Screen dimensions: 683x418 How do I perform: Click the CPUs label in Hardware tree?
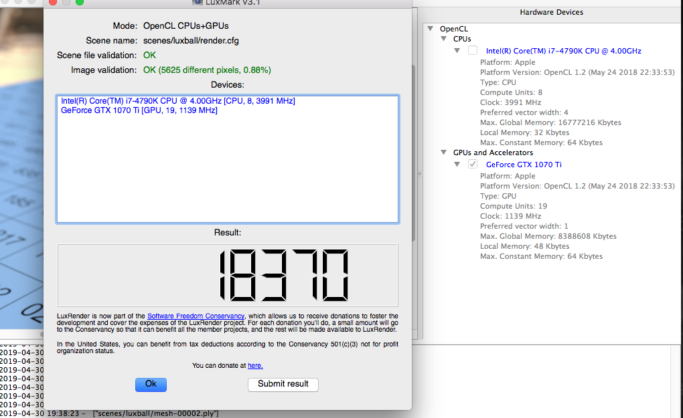(462, 39)
